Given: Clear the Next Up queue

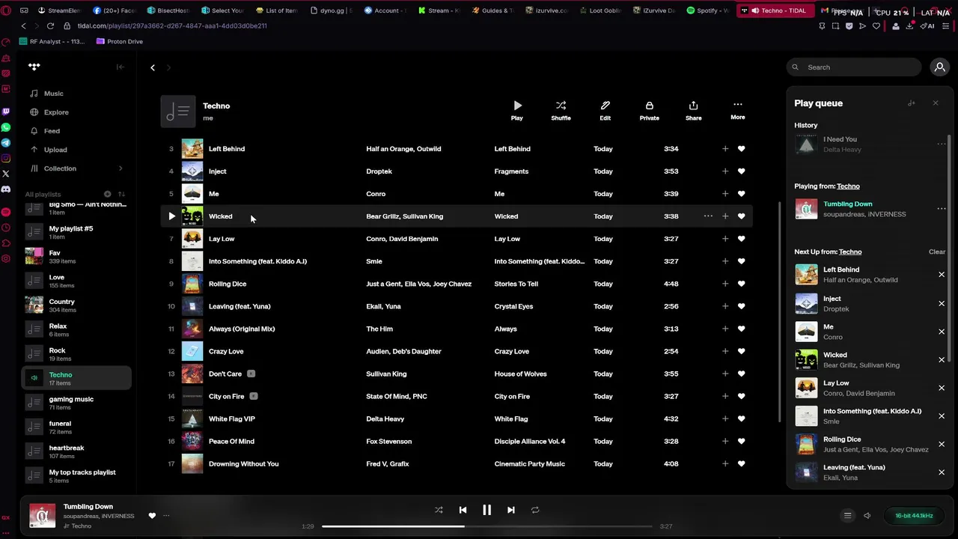Looking at the screenshot, I should pyautogui.click(x=936, y=252).
